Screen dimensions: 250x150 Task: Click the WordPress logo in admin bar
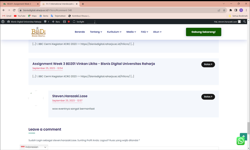(x=3, y=22)
